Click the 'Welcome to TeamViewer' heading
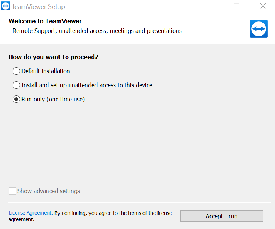The height and width of the screenshot is (229, 275). point(45,21)
